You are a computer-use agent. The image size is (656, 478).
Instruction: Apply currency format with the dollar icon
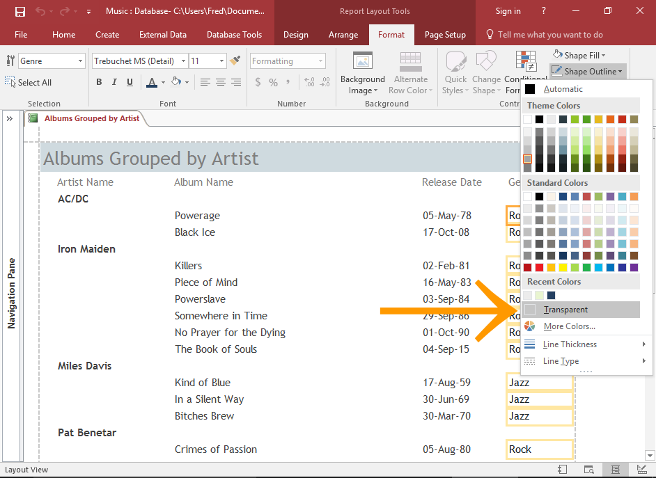(x=257, y=81)
